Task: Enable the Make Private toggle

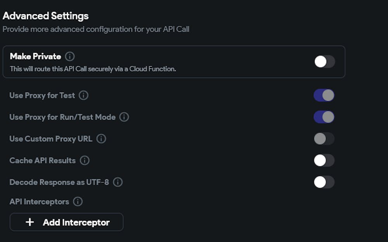Action: coord(324,62)
